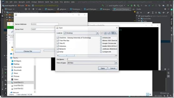174x98 pixels.
Task: Click Project panel locate target icon
Action: [x=26, y=9]
